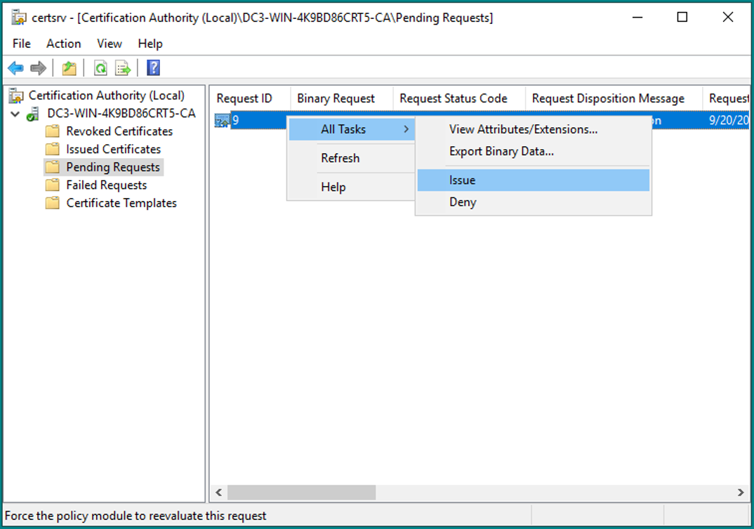Select the Revoked Certificates folder
The width and height of the screenshot is (754, 529).
pyautogui.click(x=119, y=131)
